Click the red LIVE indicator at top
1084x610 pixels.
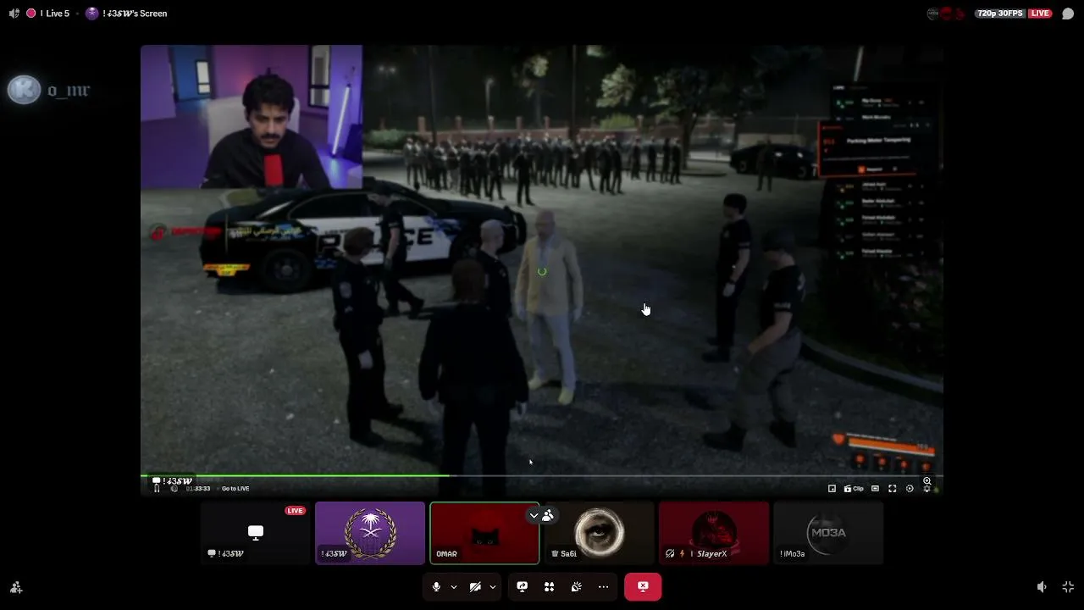1040,14
